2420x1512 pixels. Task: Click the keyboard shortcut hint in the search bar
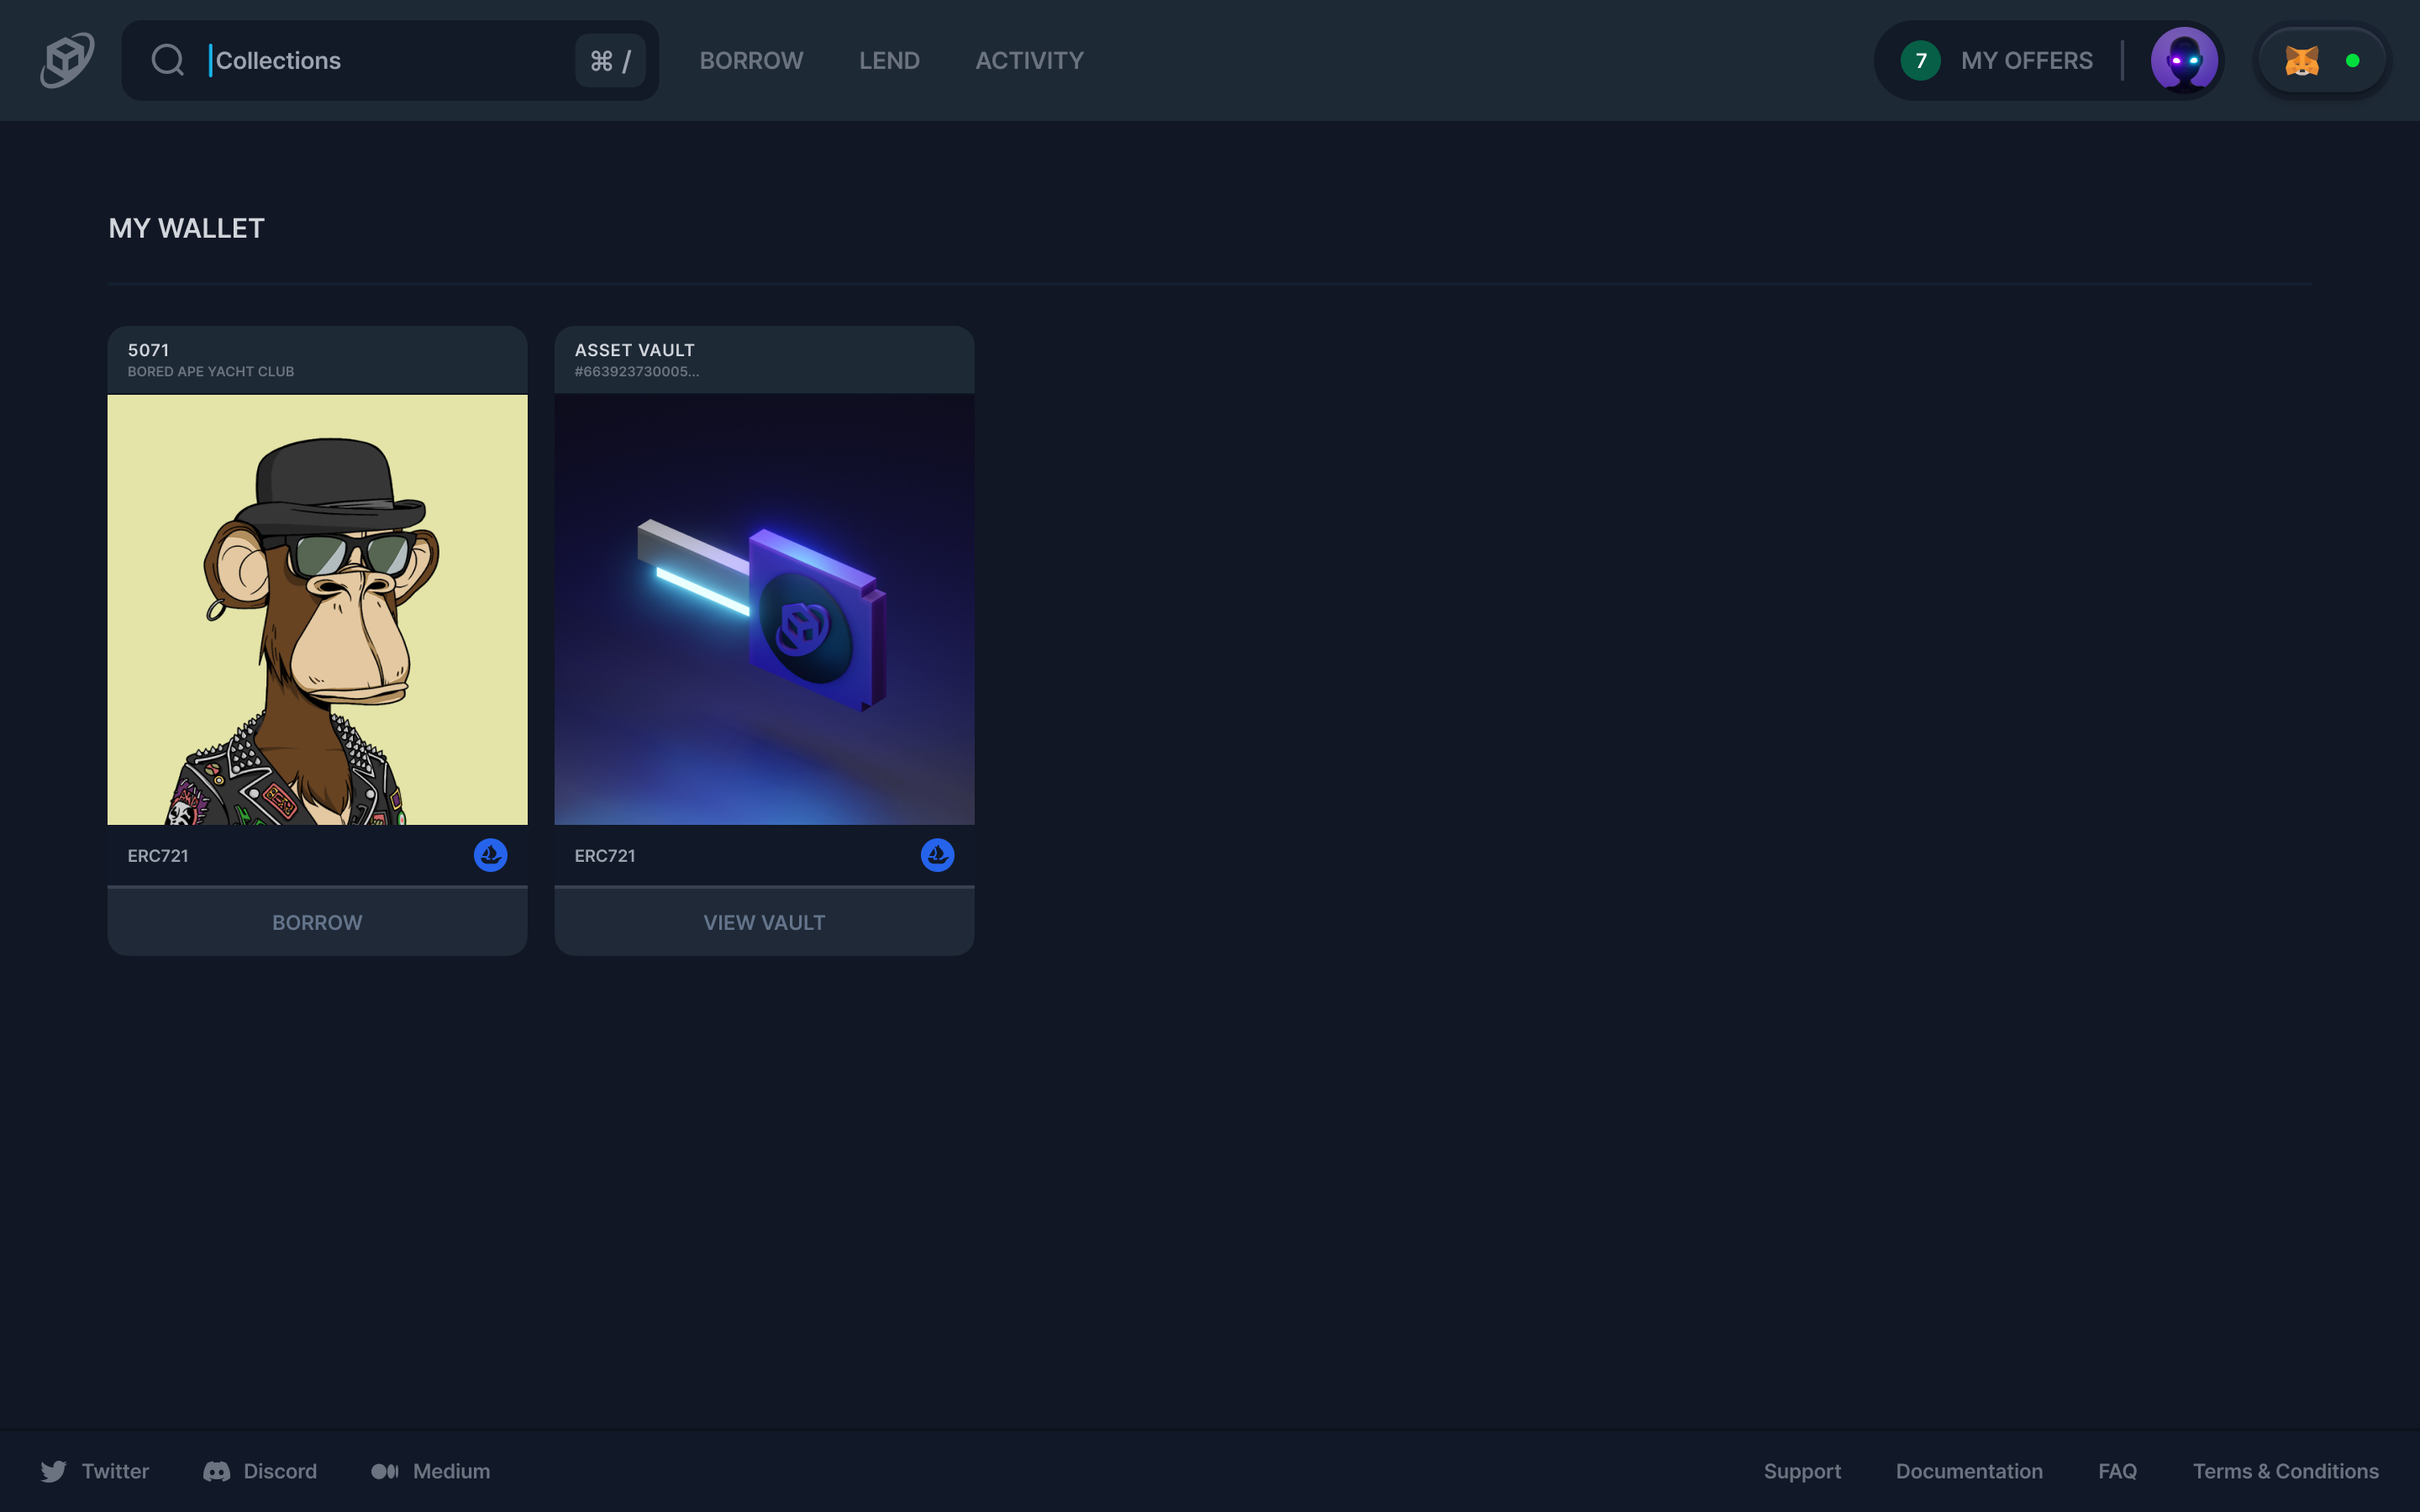(x=610, y=61)
